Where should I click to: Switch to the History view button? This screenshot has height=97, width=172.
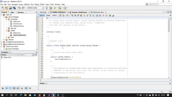point(55,15)
